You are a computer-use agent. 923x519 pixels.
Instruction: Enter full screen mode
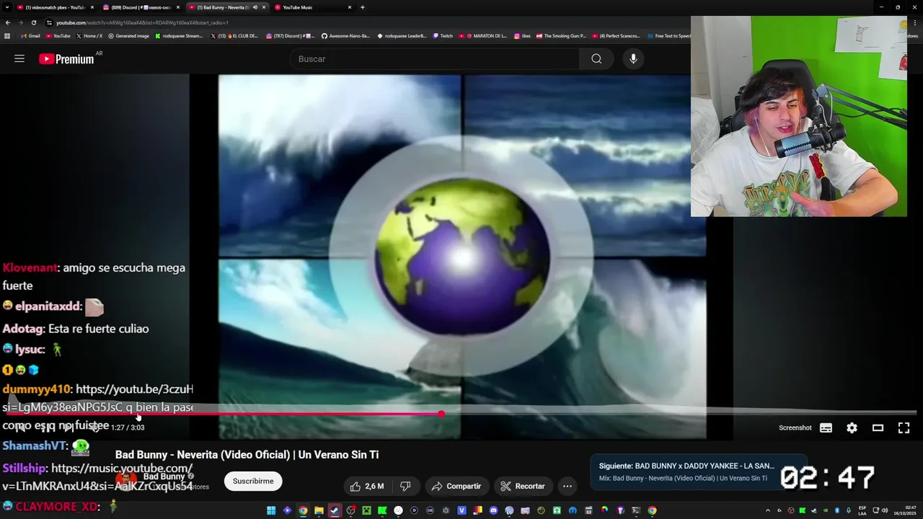coord(904,427)
